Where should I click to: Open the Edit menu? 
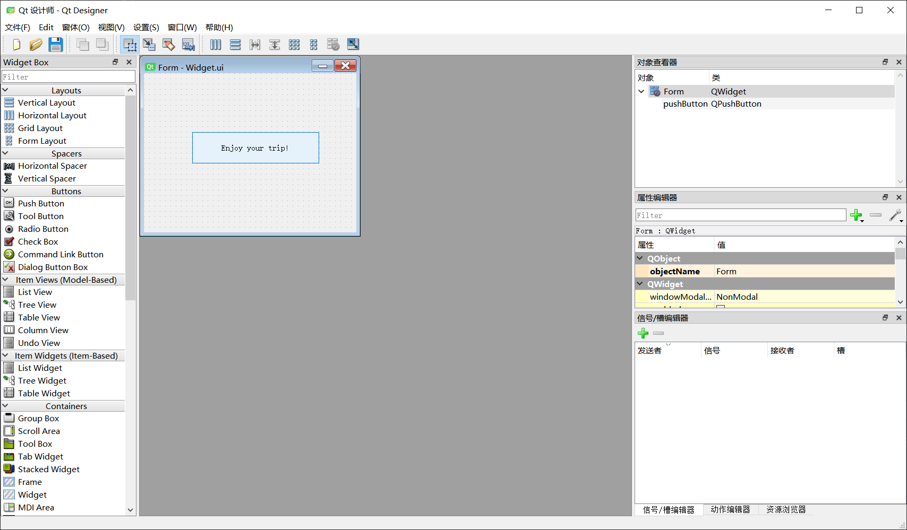click(x=46, y=27)
